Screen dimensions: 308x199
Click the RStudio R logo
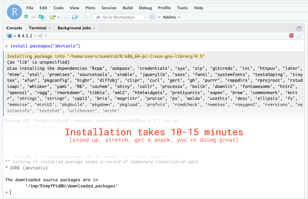(x=14, y=12)
